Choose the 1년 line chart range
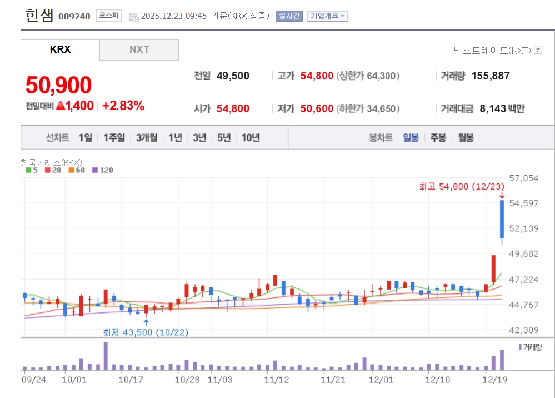This screenshot has height=398, width=555. 175,138
